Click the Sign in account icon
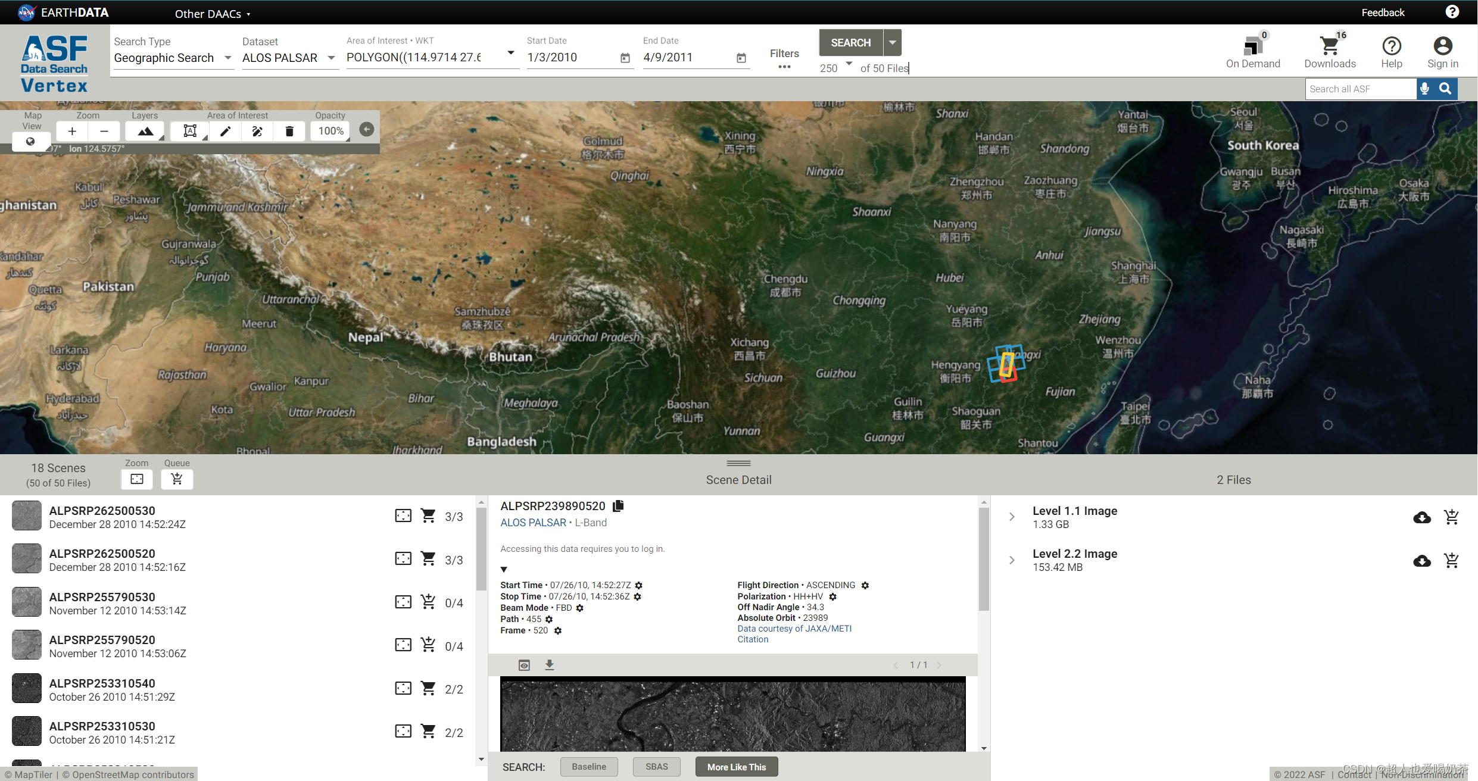 click(x=1442, y=46)
